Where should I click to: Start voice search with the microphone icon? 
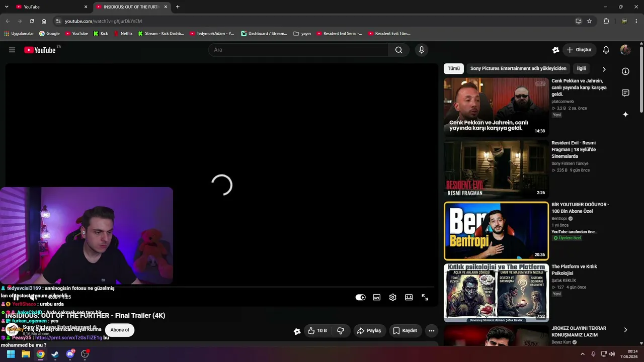pos(422,50)
